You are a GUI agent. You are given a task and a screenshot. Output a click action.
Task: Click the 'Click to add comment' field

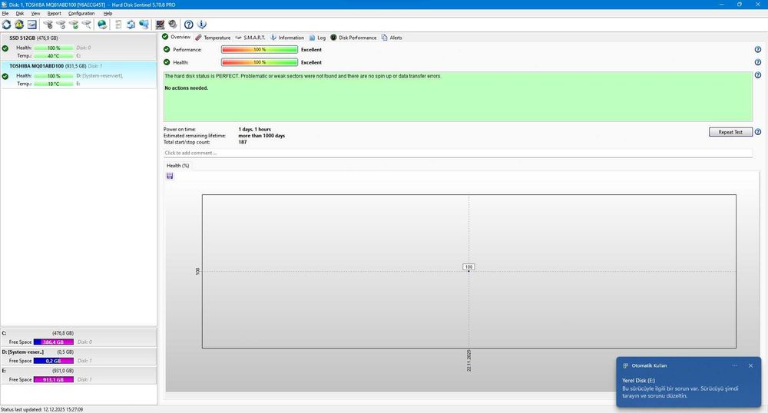(458, 154)
